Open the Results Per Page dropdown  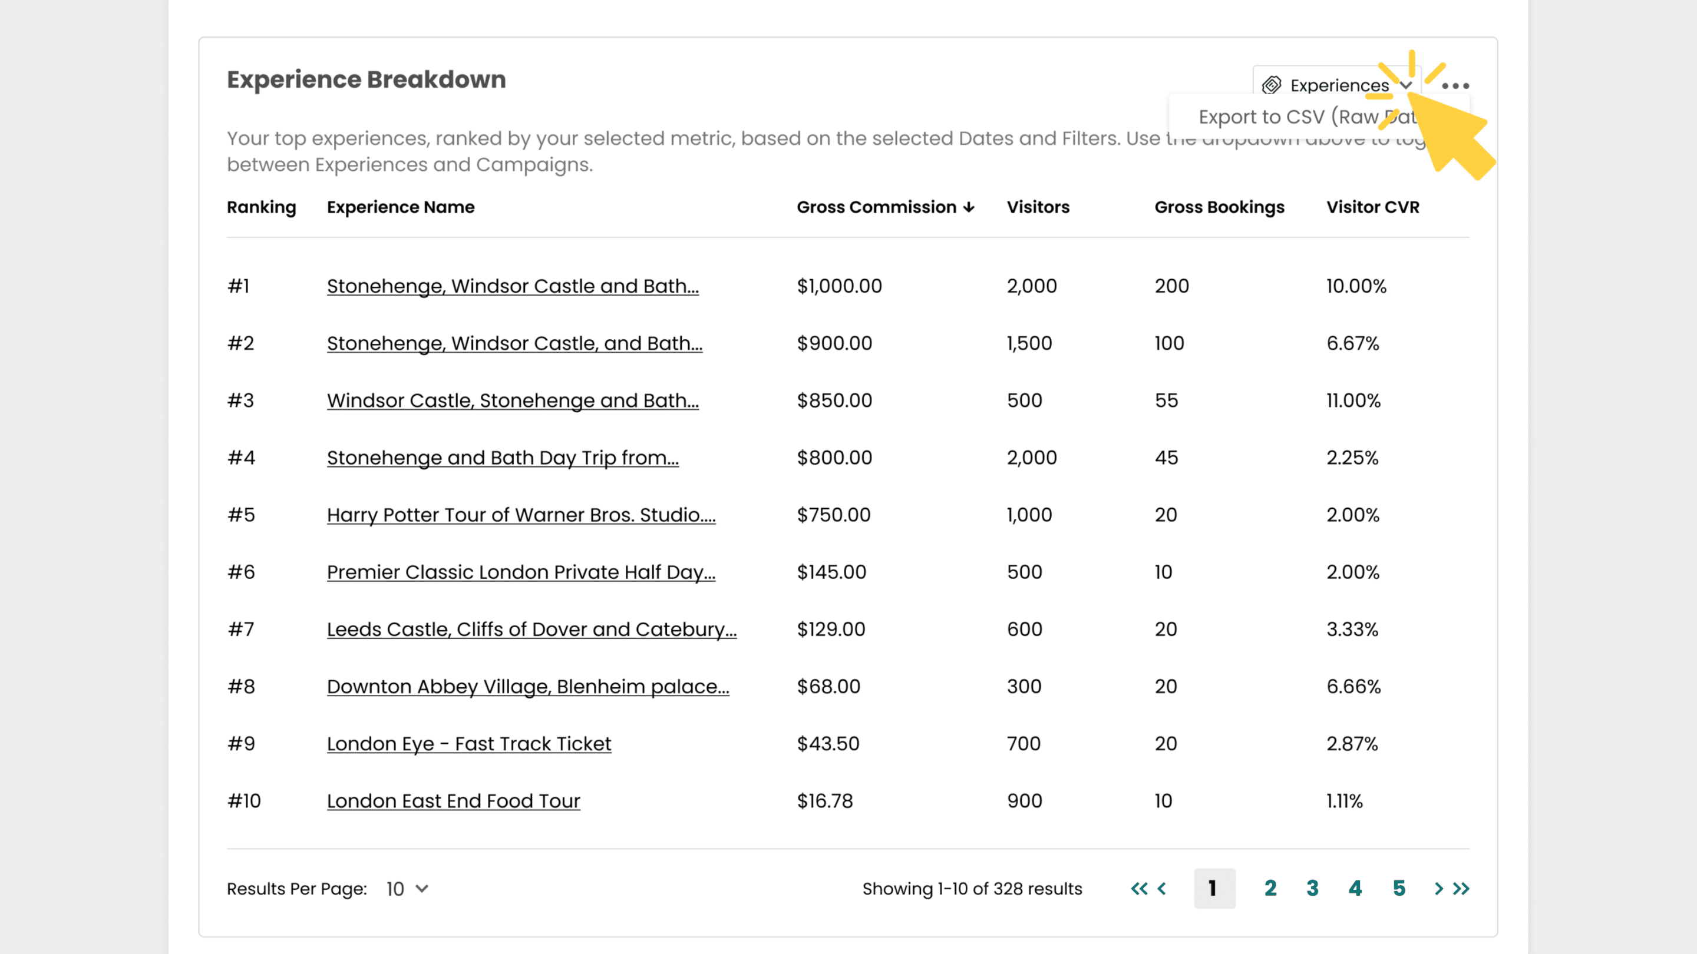[407, 889]
